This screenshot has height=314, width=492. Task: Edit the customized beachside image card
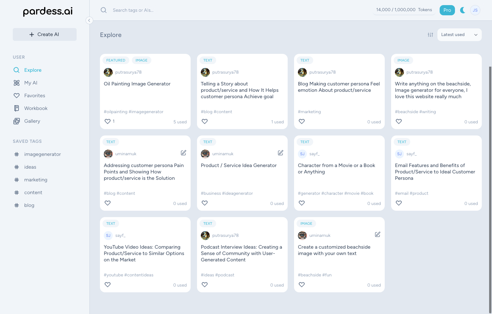[x=377, y=235]
